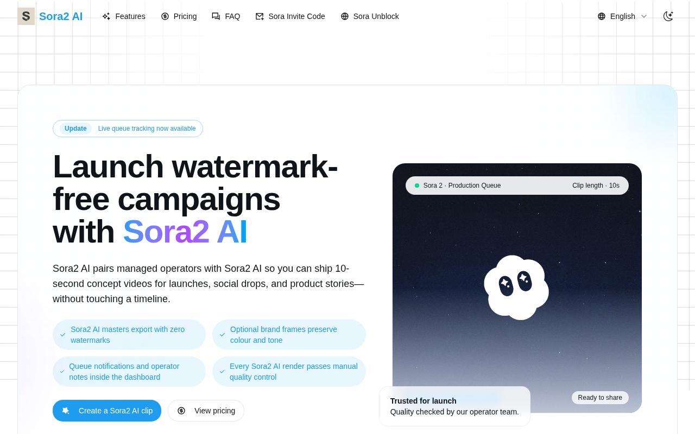
Task: Click the chat bubbles icon beside FAQ
Action: pos(216,16)
